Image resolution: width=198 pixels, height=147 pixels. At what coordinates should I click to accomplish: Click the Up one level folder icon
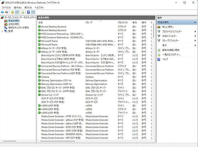tap(13, 12)
